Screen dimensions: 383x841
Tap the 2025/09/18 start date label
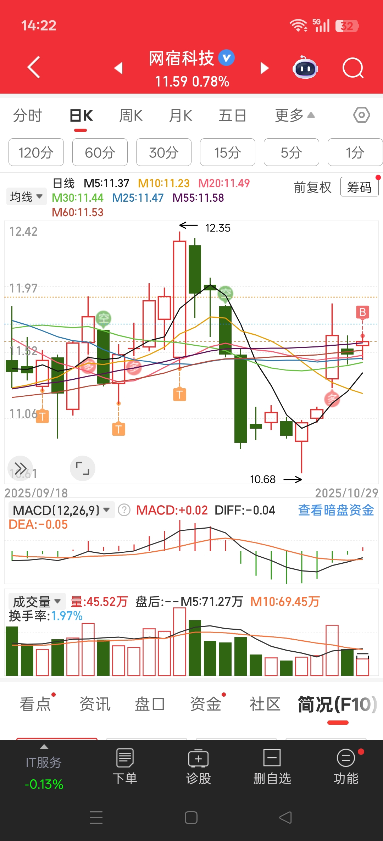pos(36,493)
